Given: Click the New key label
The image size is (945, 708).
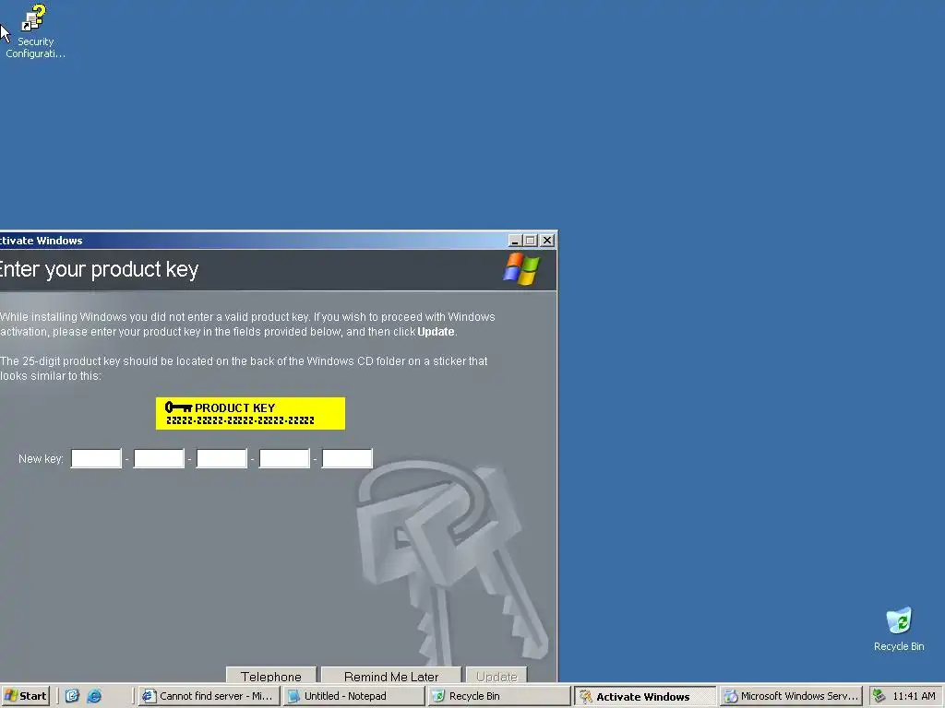Looking at the screenshot, I should 41,459.
